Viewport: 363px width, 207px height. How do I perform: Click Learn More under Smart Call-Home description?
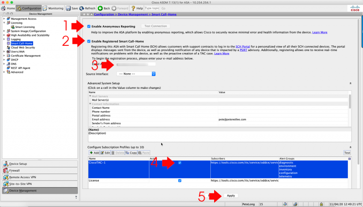click(222, 53)
